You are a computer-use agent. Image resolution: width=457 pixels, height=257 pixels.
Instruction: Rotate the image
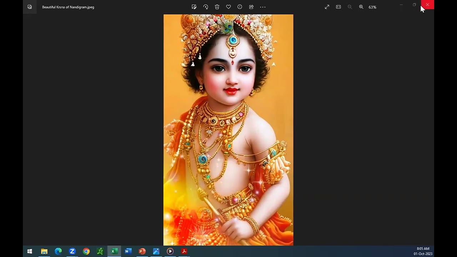tap(206, 7)
